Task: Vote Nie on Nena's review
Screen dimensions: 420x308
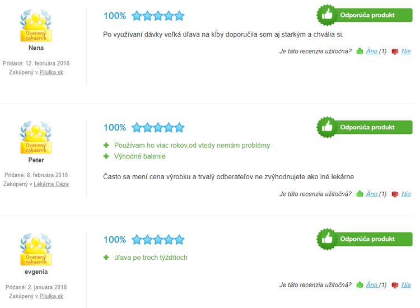Action: (406, 51)
